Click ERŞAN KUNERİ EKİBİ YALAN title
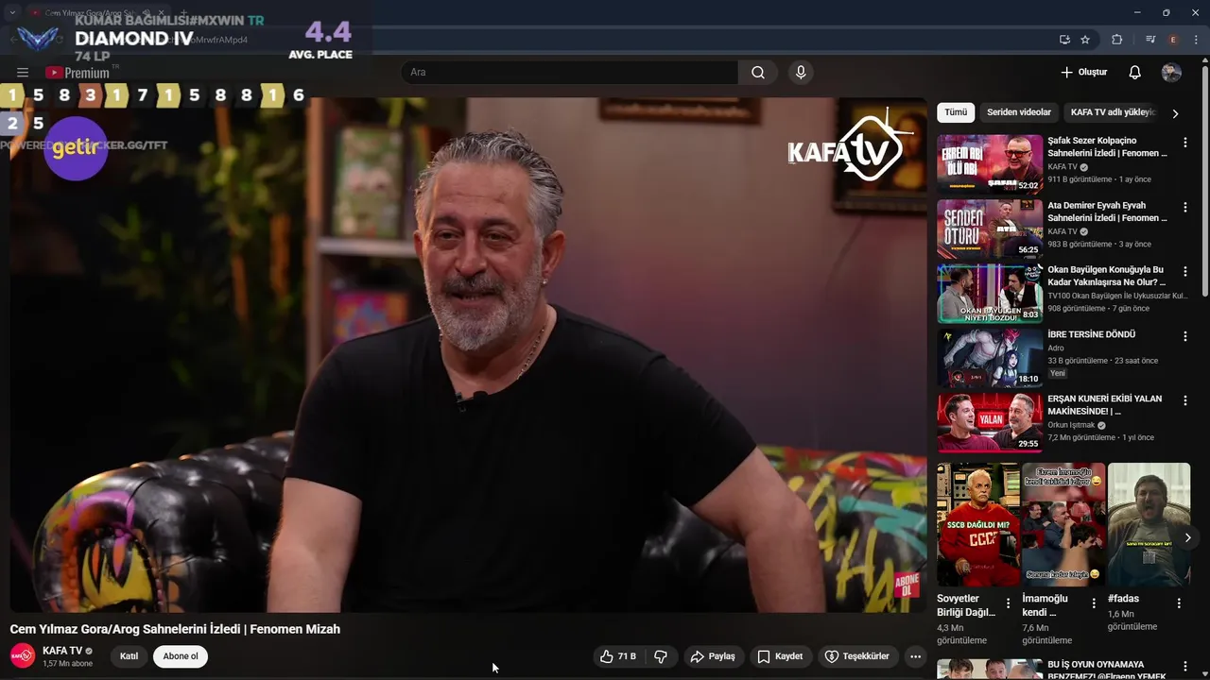This screenshot has width=1210, height=680. pyautogui.click(x=1105, y=405)
